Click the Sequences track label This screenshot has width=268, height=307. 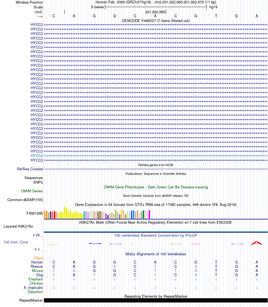tap(34, 178)
